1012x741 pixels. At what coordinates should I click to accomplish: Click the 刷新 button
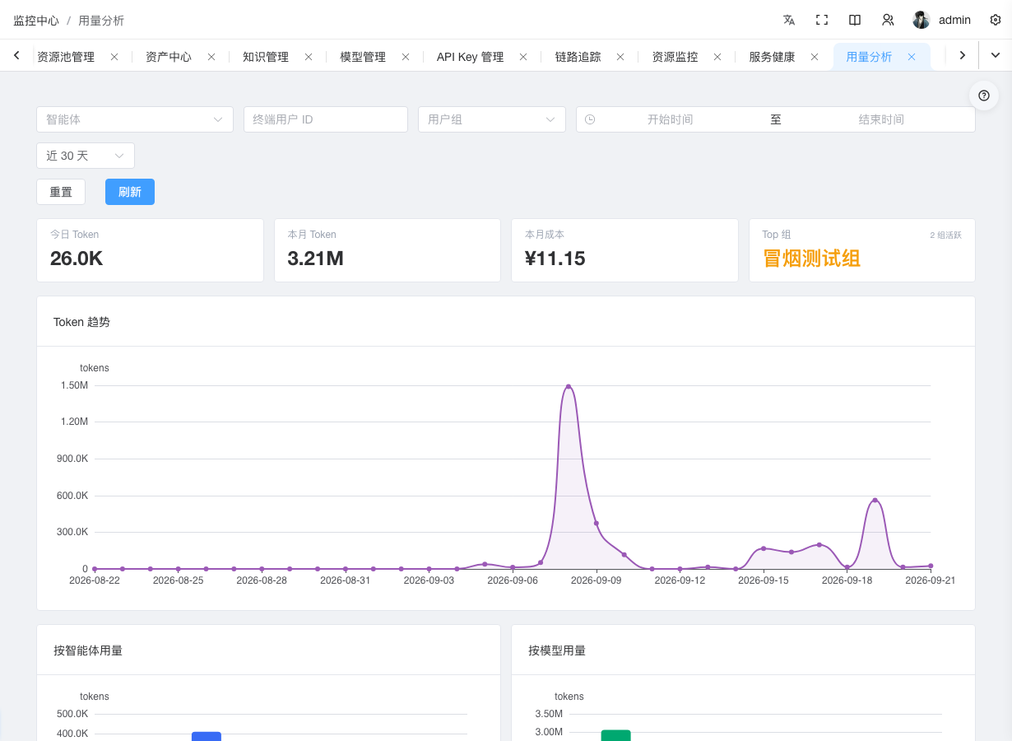(130, 192)
